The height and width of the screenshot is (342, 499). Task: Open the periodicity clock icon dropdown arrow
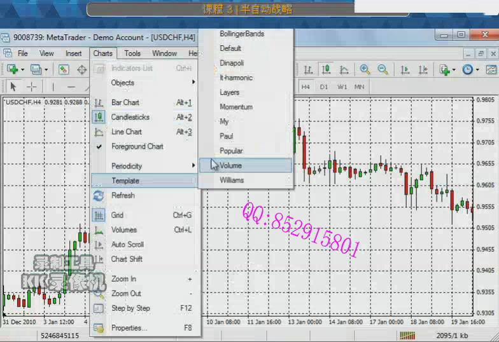point(477,69)
